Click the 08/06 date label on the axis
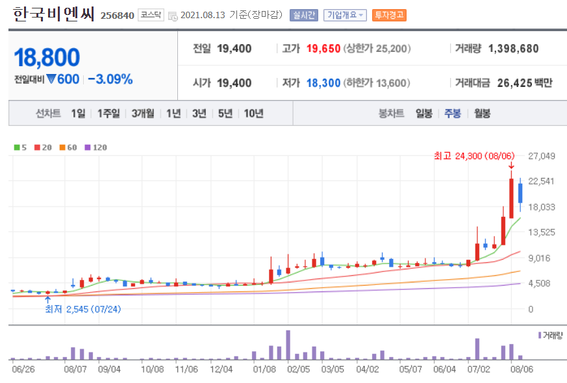Viewport: 567px width, 383px height. pyautogui.click(x=522, y=369)
